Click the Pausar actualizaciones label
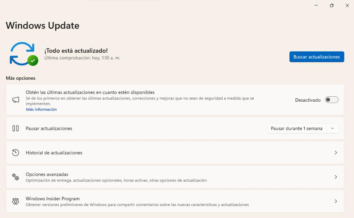Image resolution: width=354 pixels, height=218 pixels. [x=49, y=128]
